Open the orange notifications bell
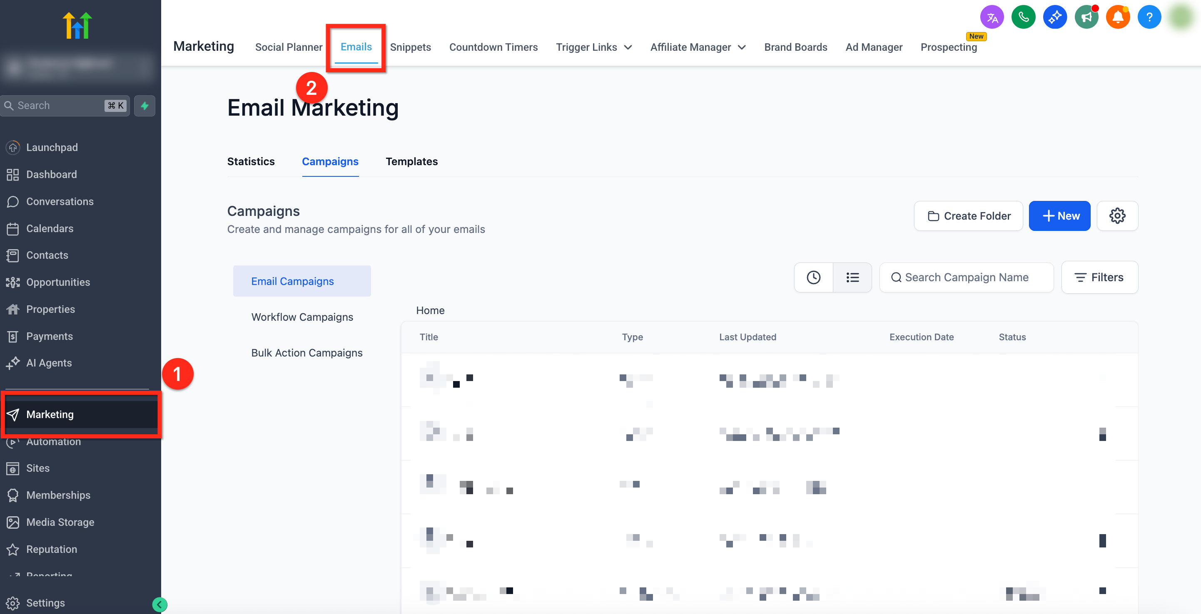Screen dimensions: 1201x614 [1118, 17]
